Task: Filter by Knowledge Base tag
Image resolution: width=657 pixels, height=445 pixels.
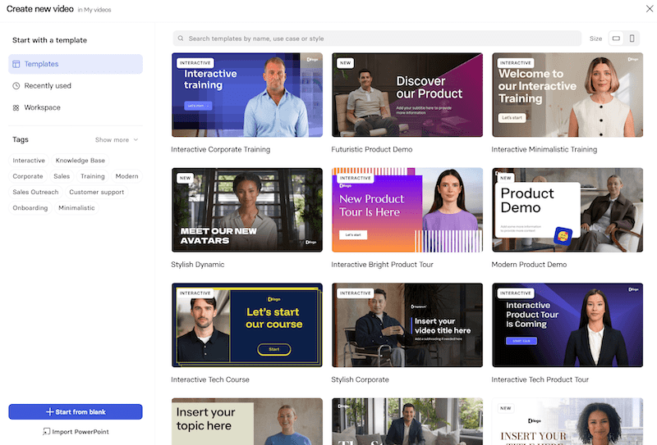Action: pos(80,160)
